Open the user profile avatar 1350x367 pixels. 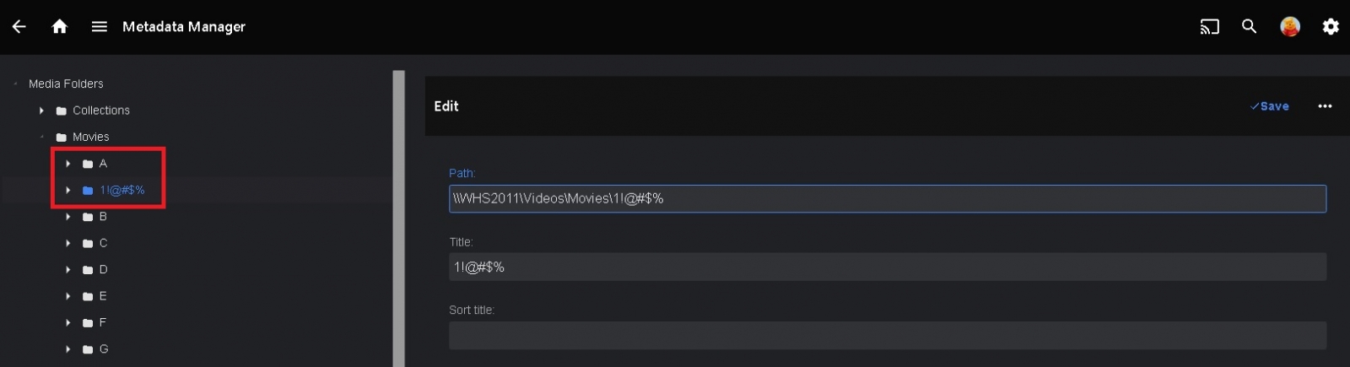point(1290,27)
